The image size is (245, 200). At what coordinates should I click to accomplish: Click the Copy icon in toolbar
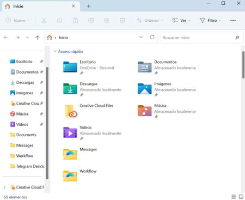(x=59, y=20)
